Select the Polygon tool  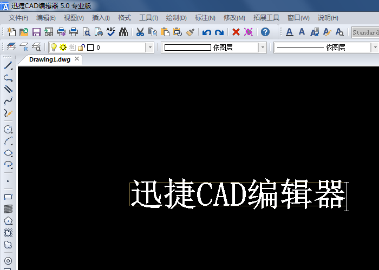pos(8,221)
